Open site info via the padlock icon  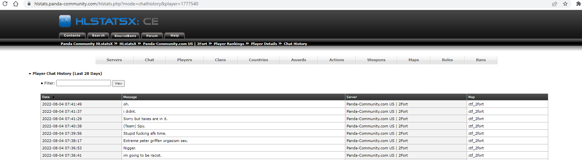29,4
